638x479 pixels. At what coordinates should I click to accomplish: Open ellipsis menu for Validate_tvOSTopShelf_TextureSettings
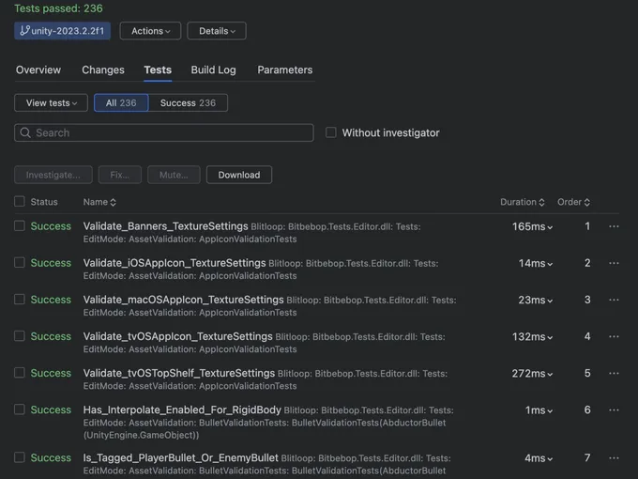[614, 373]
